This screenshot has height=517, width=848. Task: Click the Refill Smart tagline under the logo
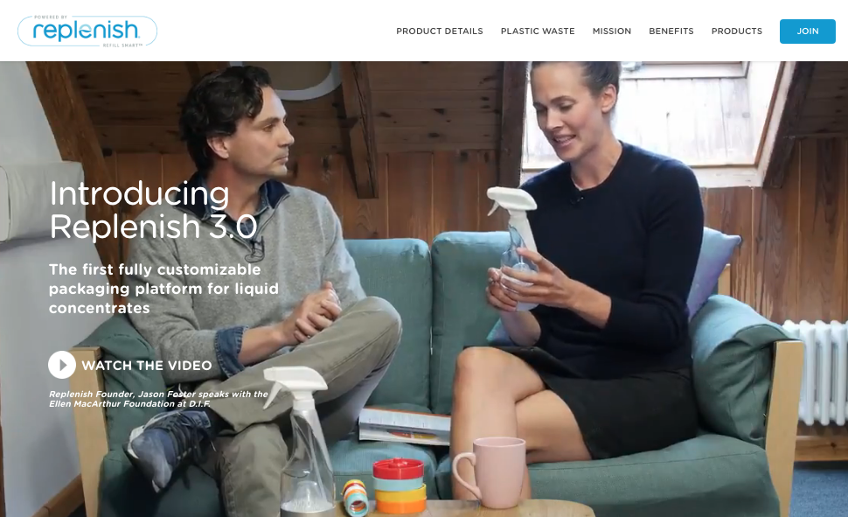click(x=122, y=45)
